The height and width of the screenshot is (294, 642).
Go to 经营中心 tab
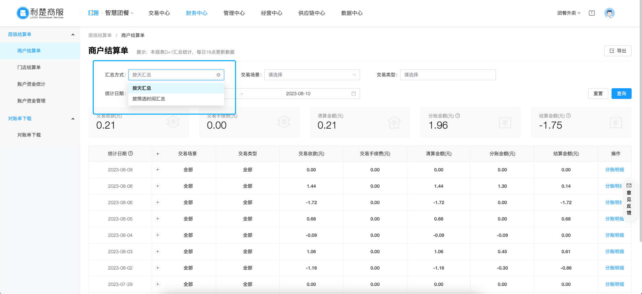pyautogui.click(x=272, y=13)
